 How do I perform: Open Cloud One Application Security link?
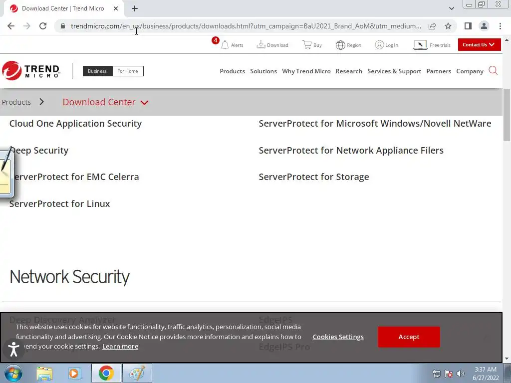[x=76, y=124]
